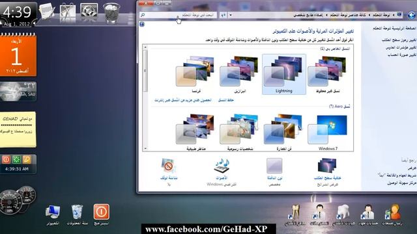417x234 pixels.
Task: Expand the arrow after Control Panel breadcrumb
Action: click(x=369, y=15)
